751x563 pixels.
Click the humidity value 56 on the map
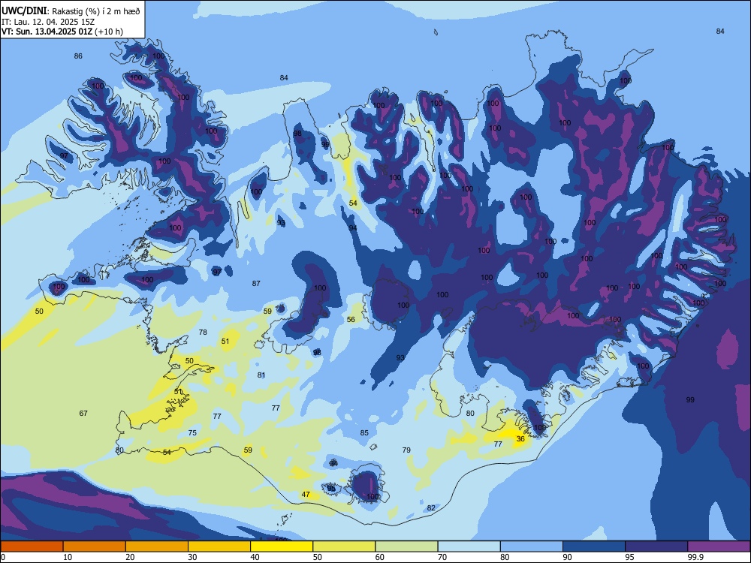click(x=351, y=319)
